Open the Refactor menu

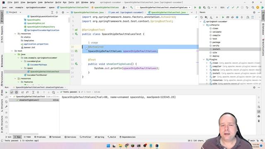click(49, 2)
